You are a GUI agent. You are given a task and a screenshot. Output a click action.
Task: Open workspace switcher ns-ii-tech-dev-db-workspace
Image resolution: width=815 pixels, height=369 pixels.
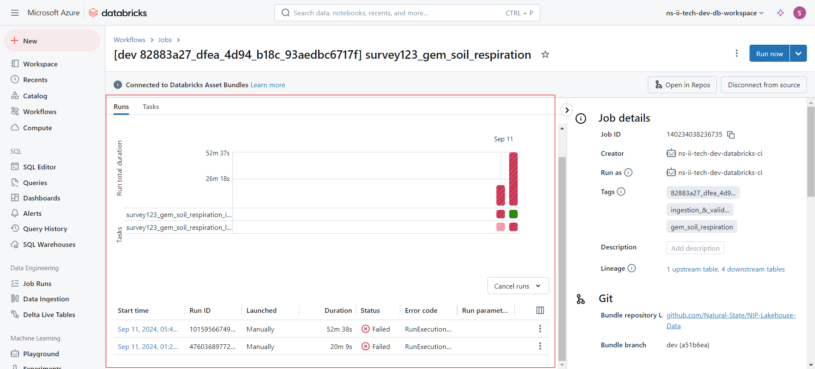pyautogui.click(x=715, y=13)
